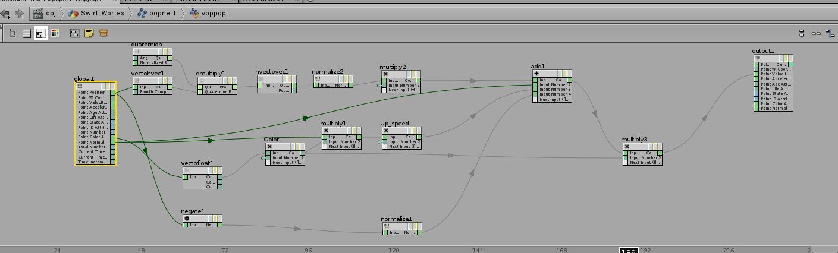
Task: Click the multiply2 node X icon
Action: click(385, 74)
